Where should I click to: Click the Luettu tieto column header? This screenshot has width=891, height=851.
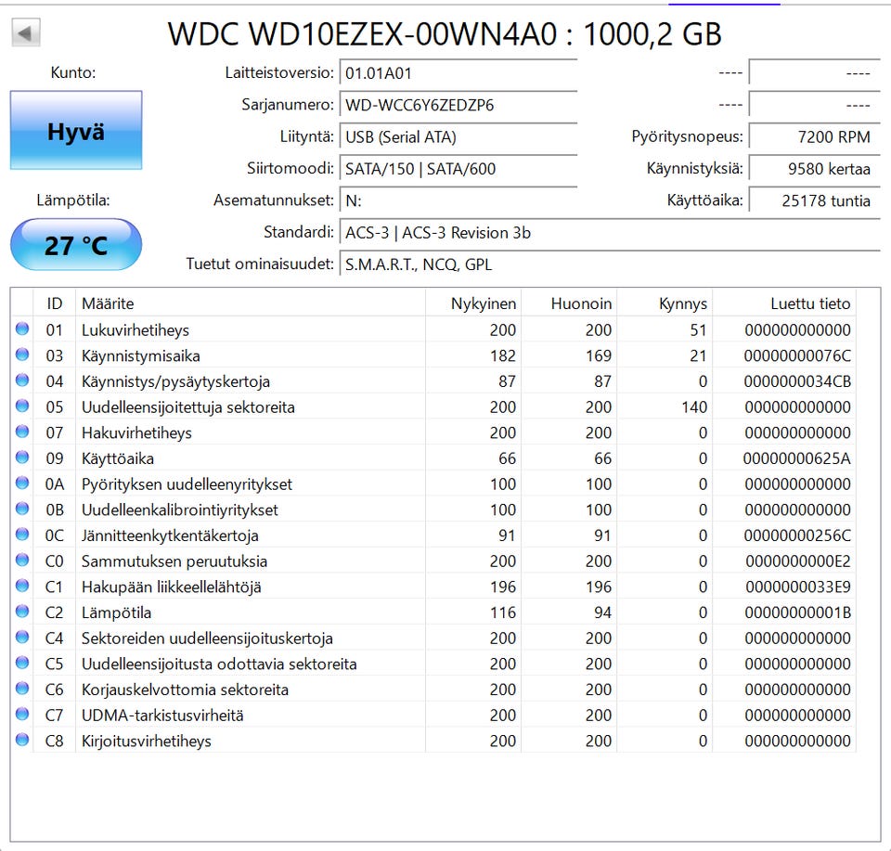point(784,303)
